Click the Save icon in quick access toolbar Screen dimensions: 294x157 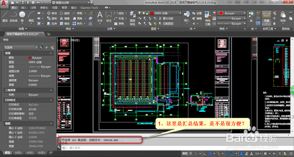(23, 2)
